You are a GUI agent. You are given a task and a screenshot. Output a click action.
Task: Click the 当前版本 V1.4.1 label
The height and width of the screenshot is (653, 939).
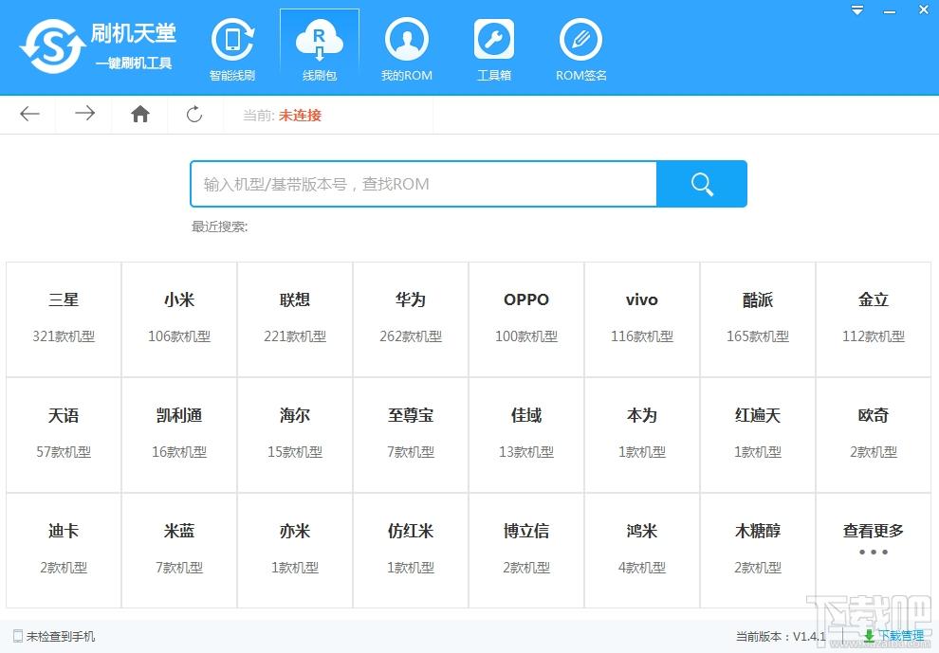click(x=781, y=636)
